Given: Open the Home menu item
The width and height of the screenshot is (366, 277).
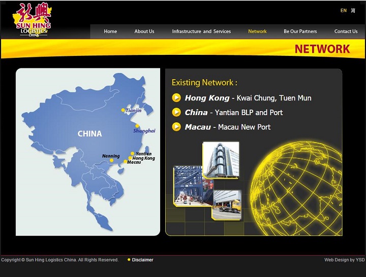Looking at the screenshot, I should (110, 31).
